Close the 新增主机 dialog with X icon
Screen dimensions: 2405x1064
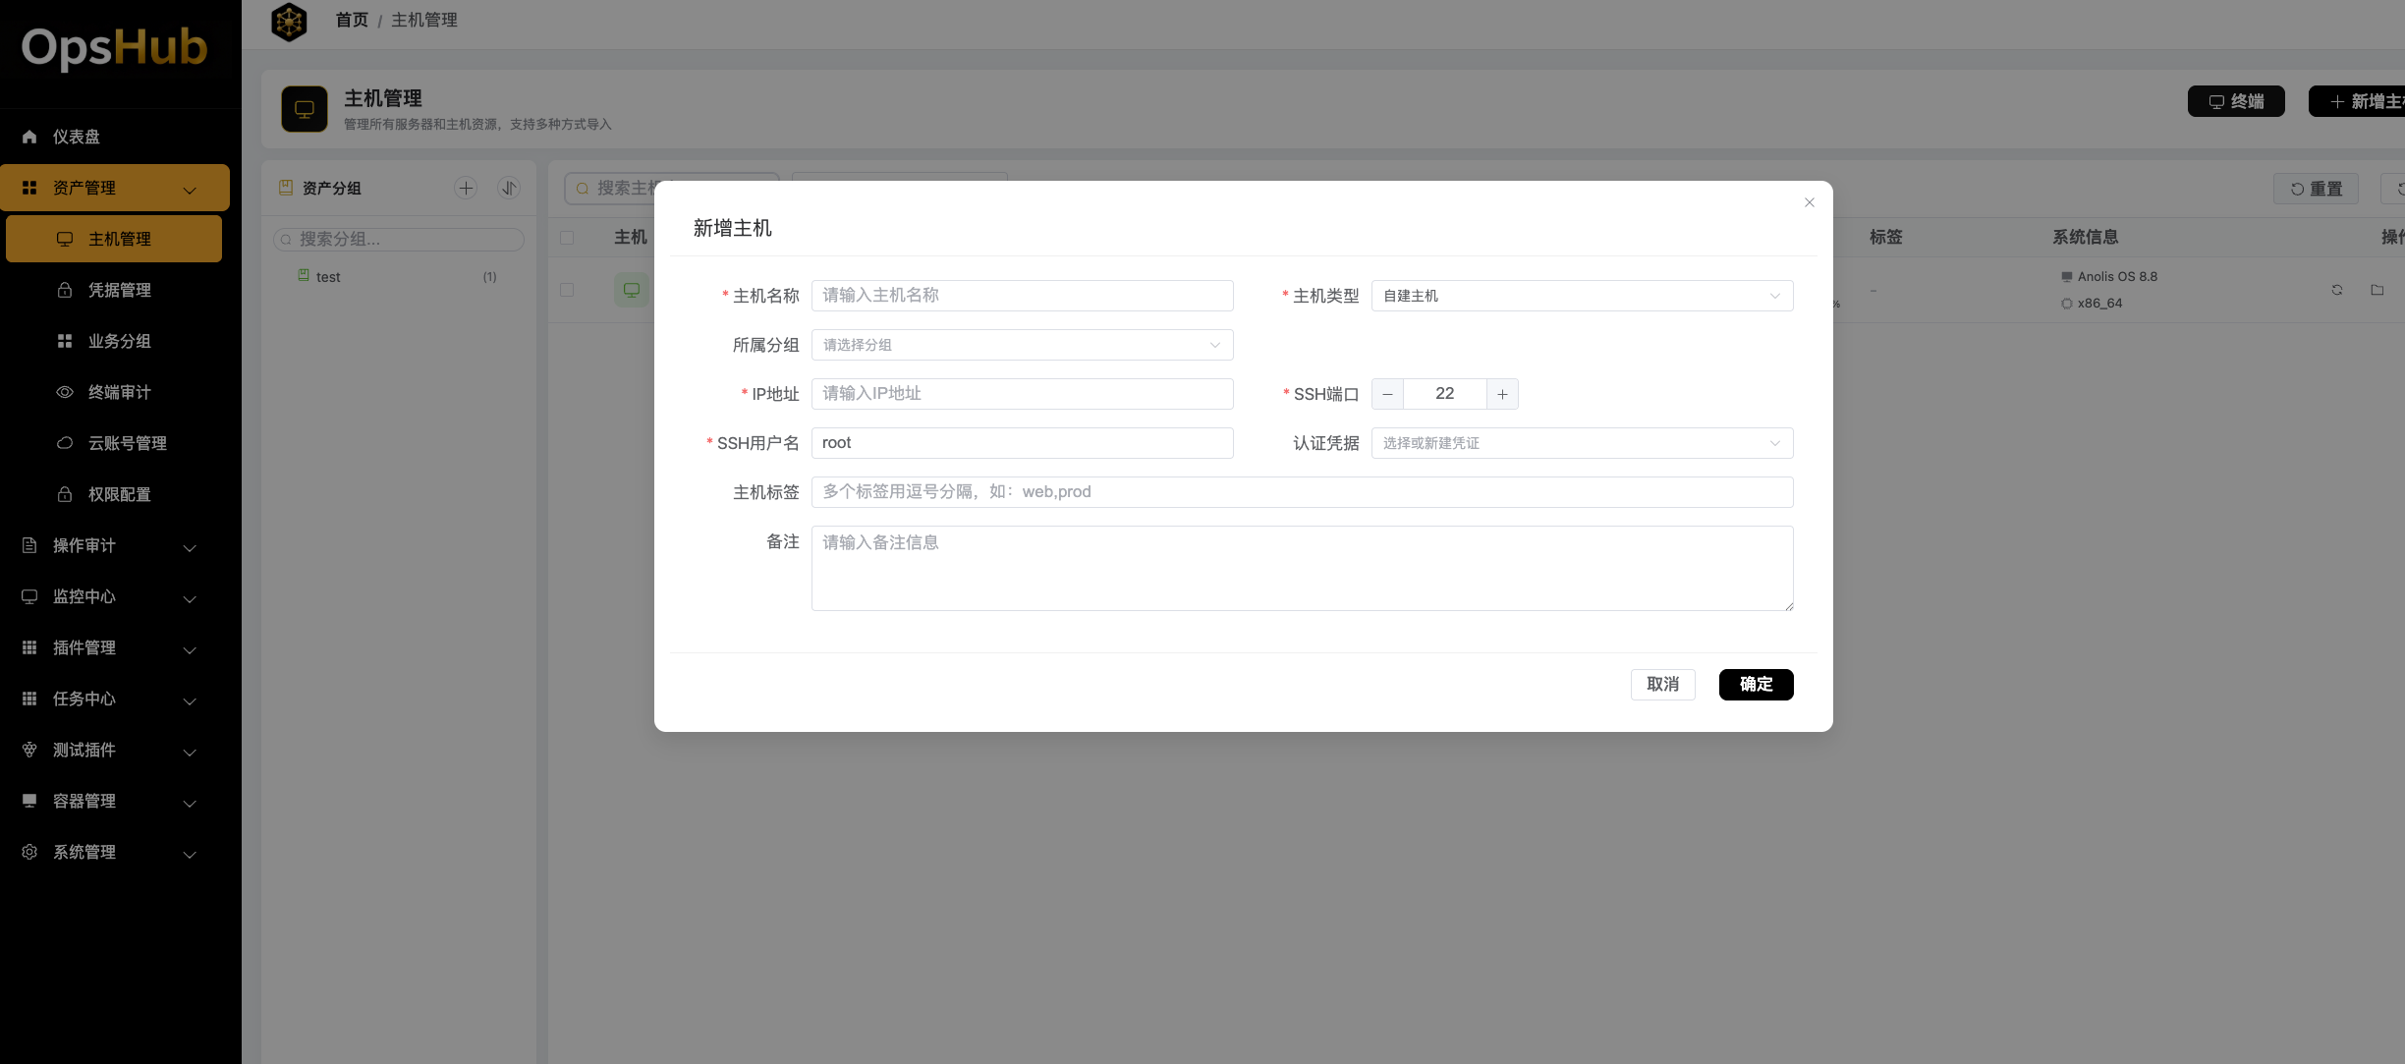tap(1810, 202)
